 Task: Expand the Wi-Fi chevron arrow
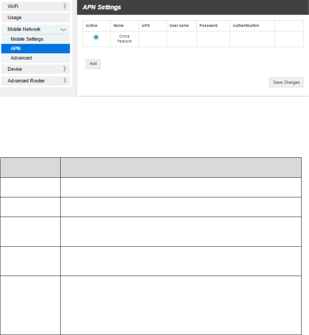(x=65, y=6)
